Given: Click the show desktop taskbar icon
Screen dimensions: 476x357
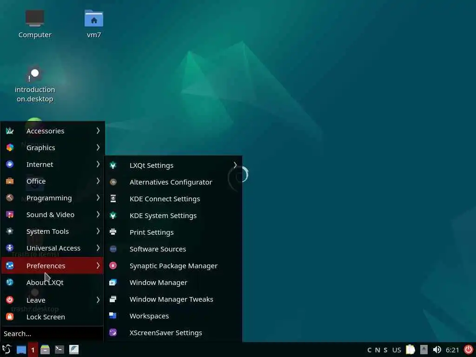Looking at the screenshot, I should click(21, 350).
